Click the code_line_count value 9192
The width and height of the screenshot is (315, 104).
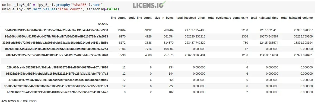point(148,30)
